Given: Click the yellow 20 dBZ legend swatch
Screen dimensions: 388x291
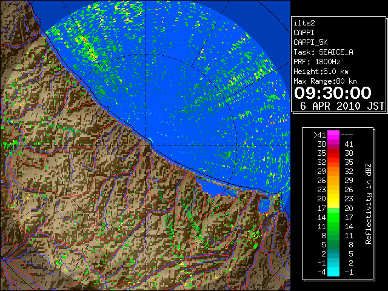Looking at the screenshot, I should 333,199.
